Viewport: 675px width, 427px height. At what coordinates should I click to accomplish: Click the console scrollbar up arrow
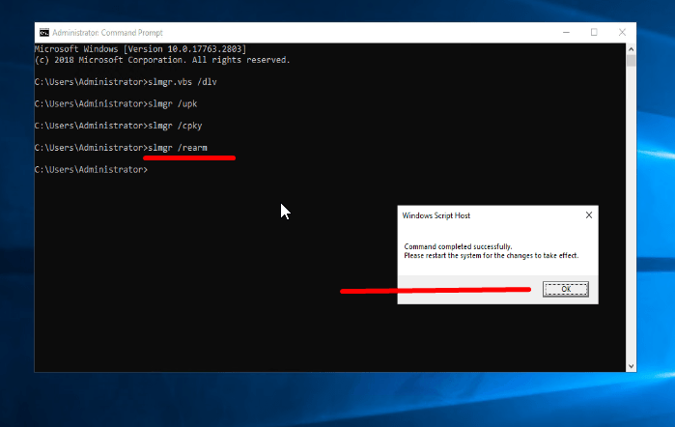click(x=631, y=47)
